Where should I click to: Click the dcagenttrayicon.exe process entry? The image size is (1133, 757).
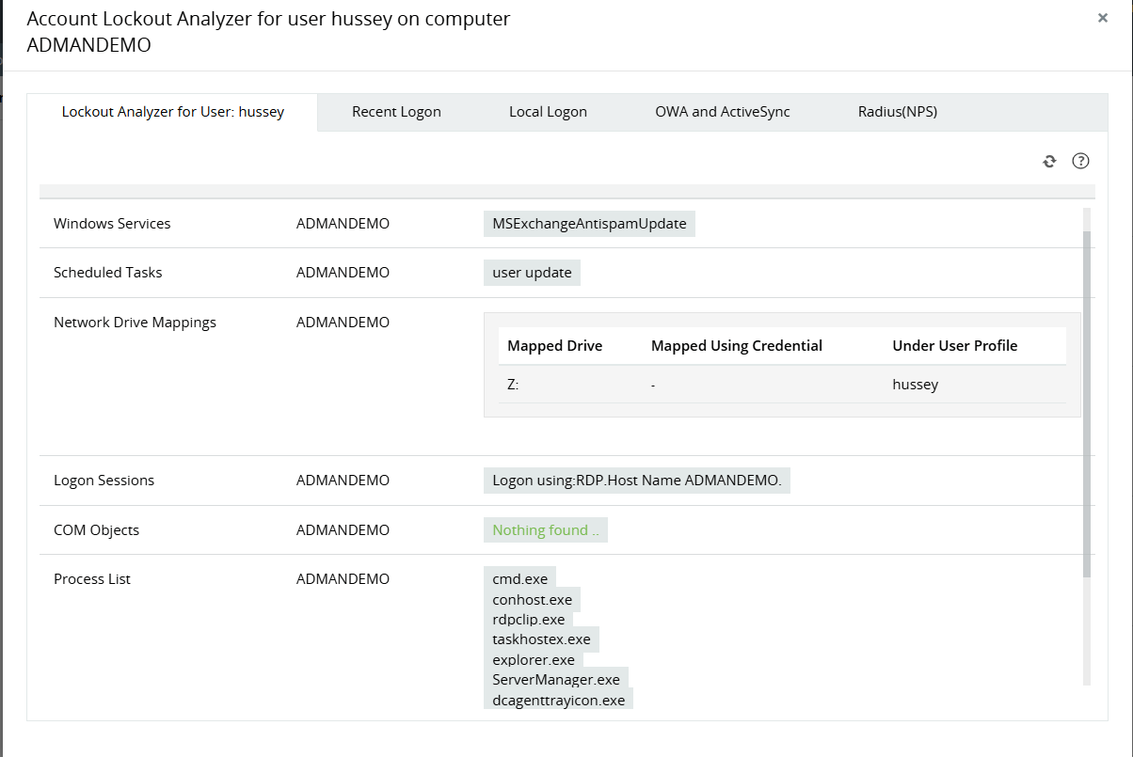point(559,700)
